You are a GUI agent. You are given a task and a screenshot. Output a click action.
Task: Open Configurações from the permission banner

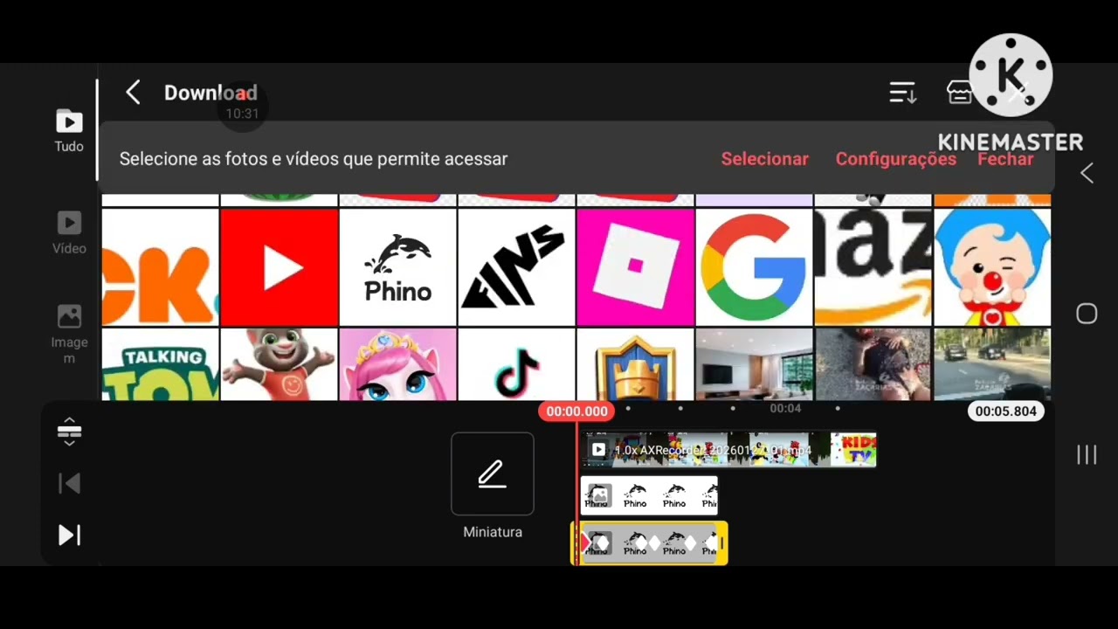coord(895,159)
